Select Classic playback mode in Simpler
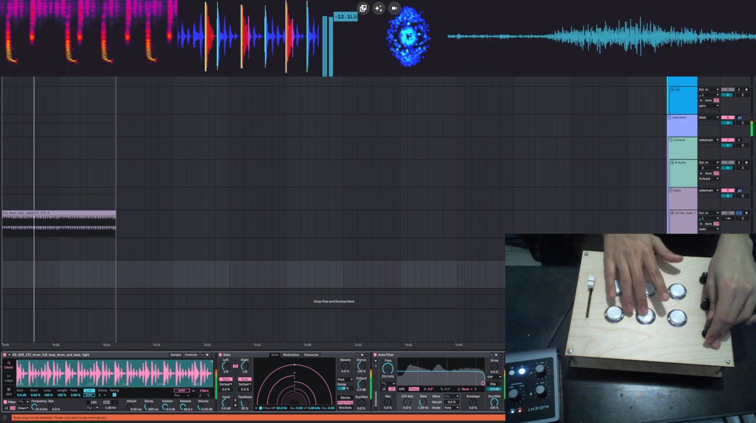 (8, 366)
